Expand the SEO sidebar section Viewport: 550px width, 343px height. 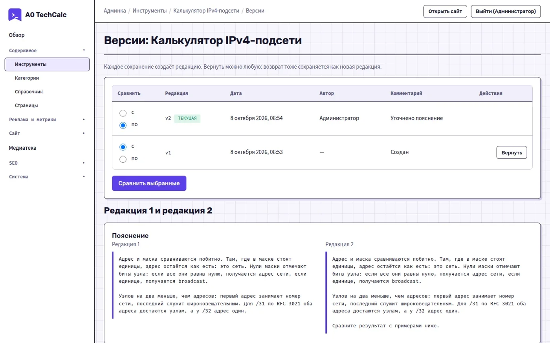click(x=47, y=163)
